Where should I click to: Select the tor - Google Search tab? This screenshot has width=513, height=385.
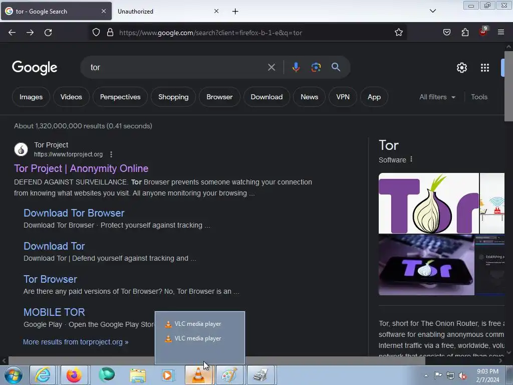click(x=56, y=12)
